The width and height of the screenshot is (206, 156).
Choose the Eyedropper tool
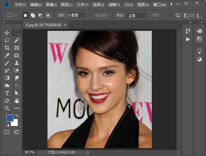point(7,55)
